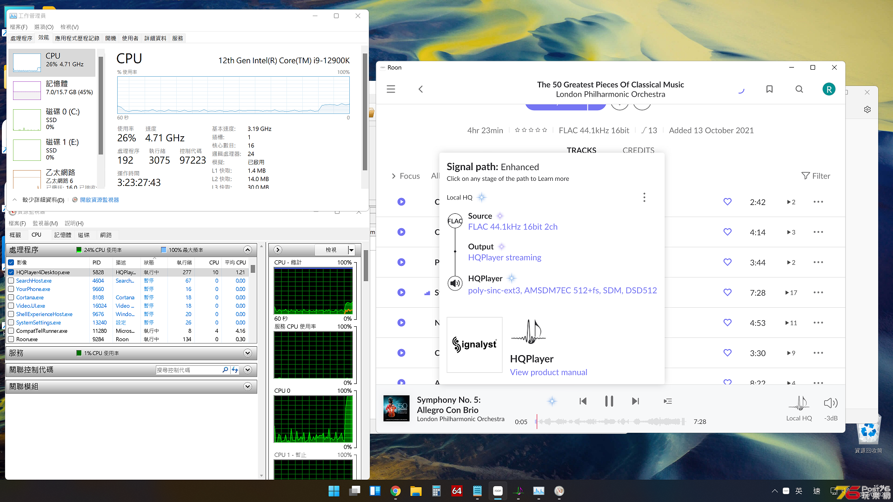Toggle the CompatTelRunner.exe process checkbox
893x502 pixels.
point(12,330)
